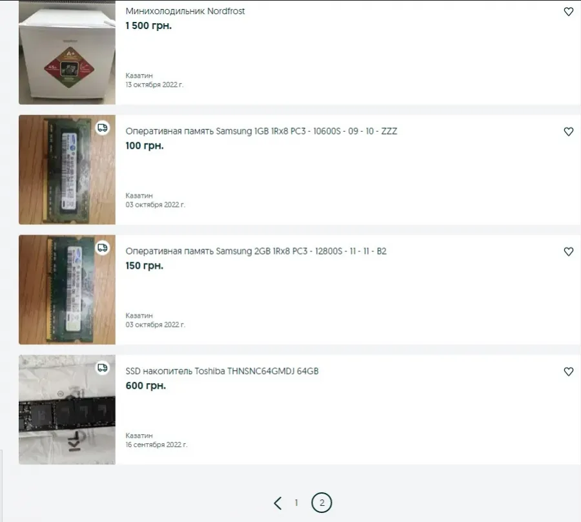Click the 1 500 грн. fridge price
The image size is (581, 522).
(148, 26)
